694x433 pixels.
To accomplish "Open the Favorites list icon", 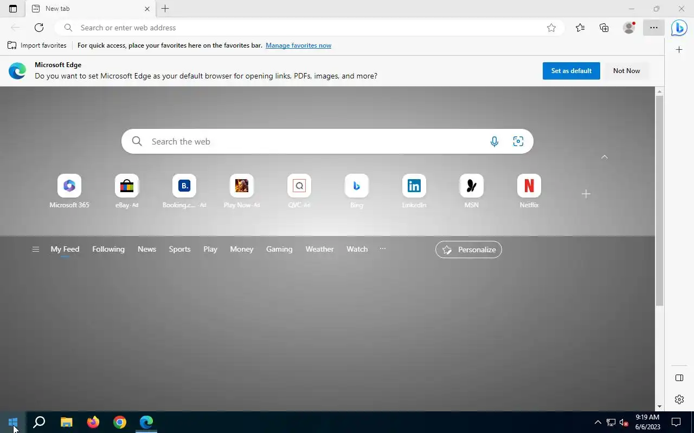I will tap(580, 28).
